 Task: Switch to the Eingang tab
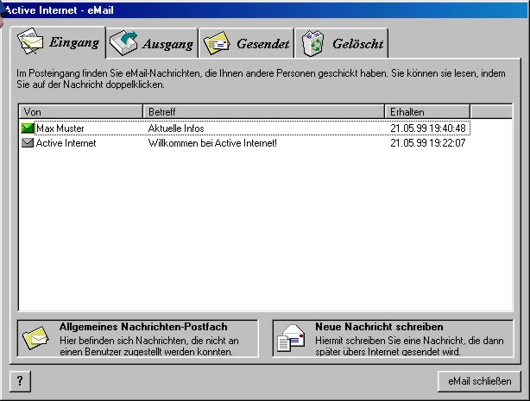58,42
